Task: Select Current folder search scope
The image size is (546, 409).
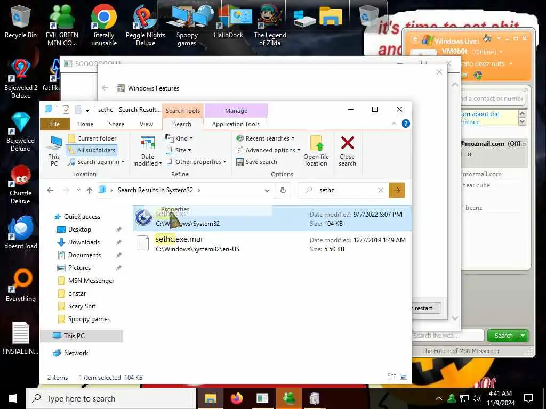Action: 92,138
